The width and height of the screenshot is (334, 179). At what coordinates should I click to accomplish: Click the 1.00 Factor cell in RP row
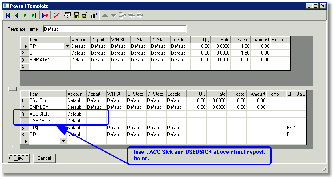tap(240, 46)
